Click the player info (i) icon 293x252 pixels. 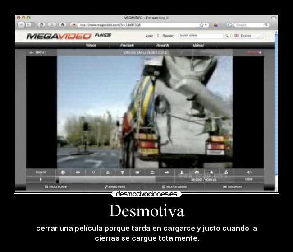point(63,173)
